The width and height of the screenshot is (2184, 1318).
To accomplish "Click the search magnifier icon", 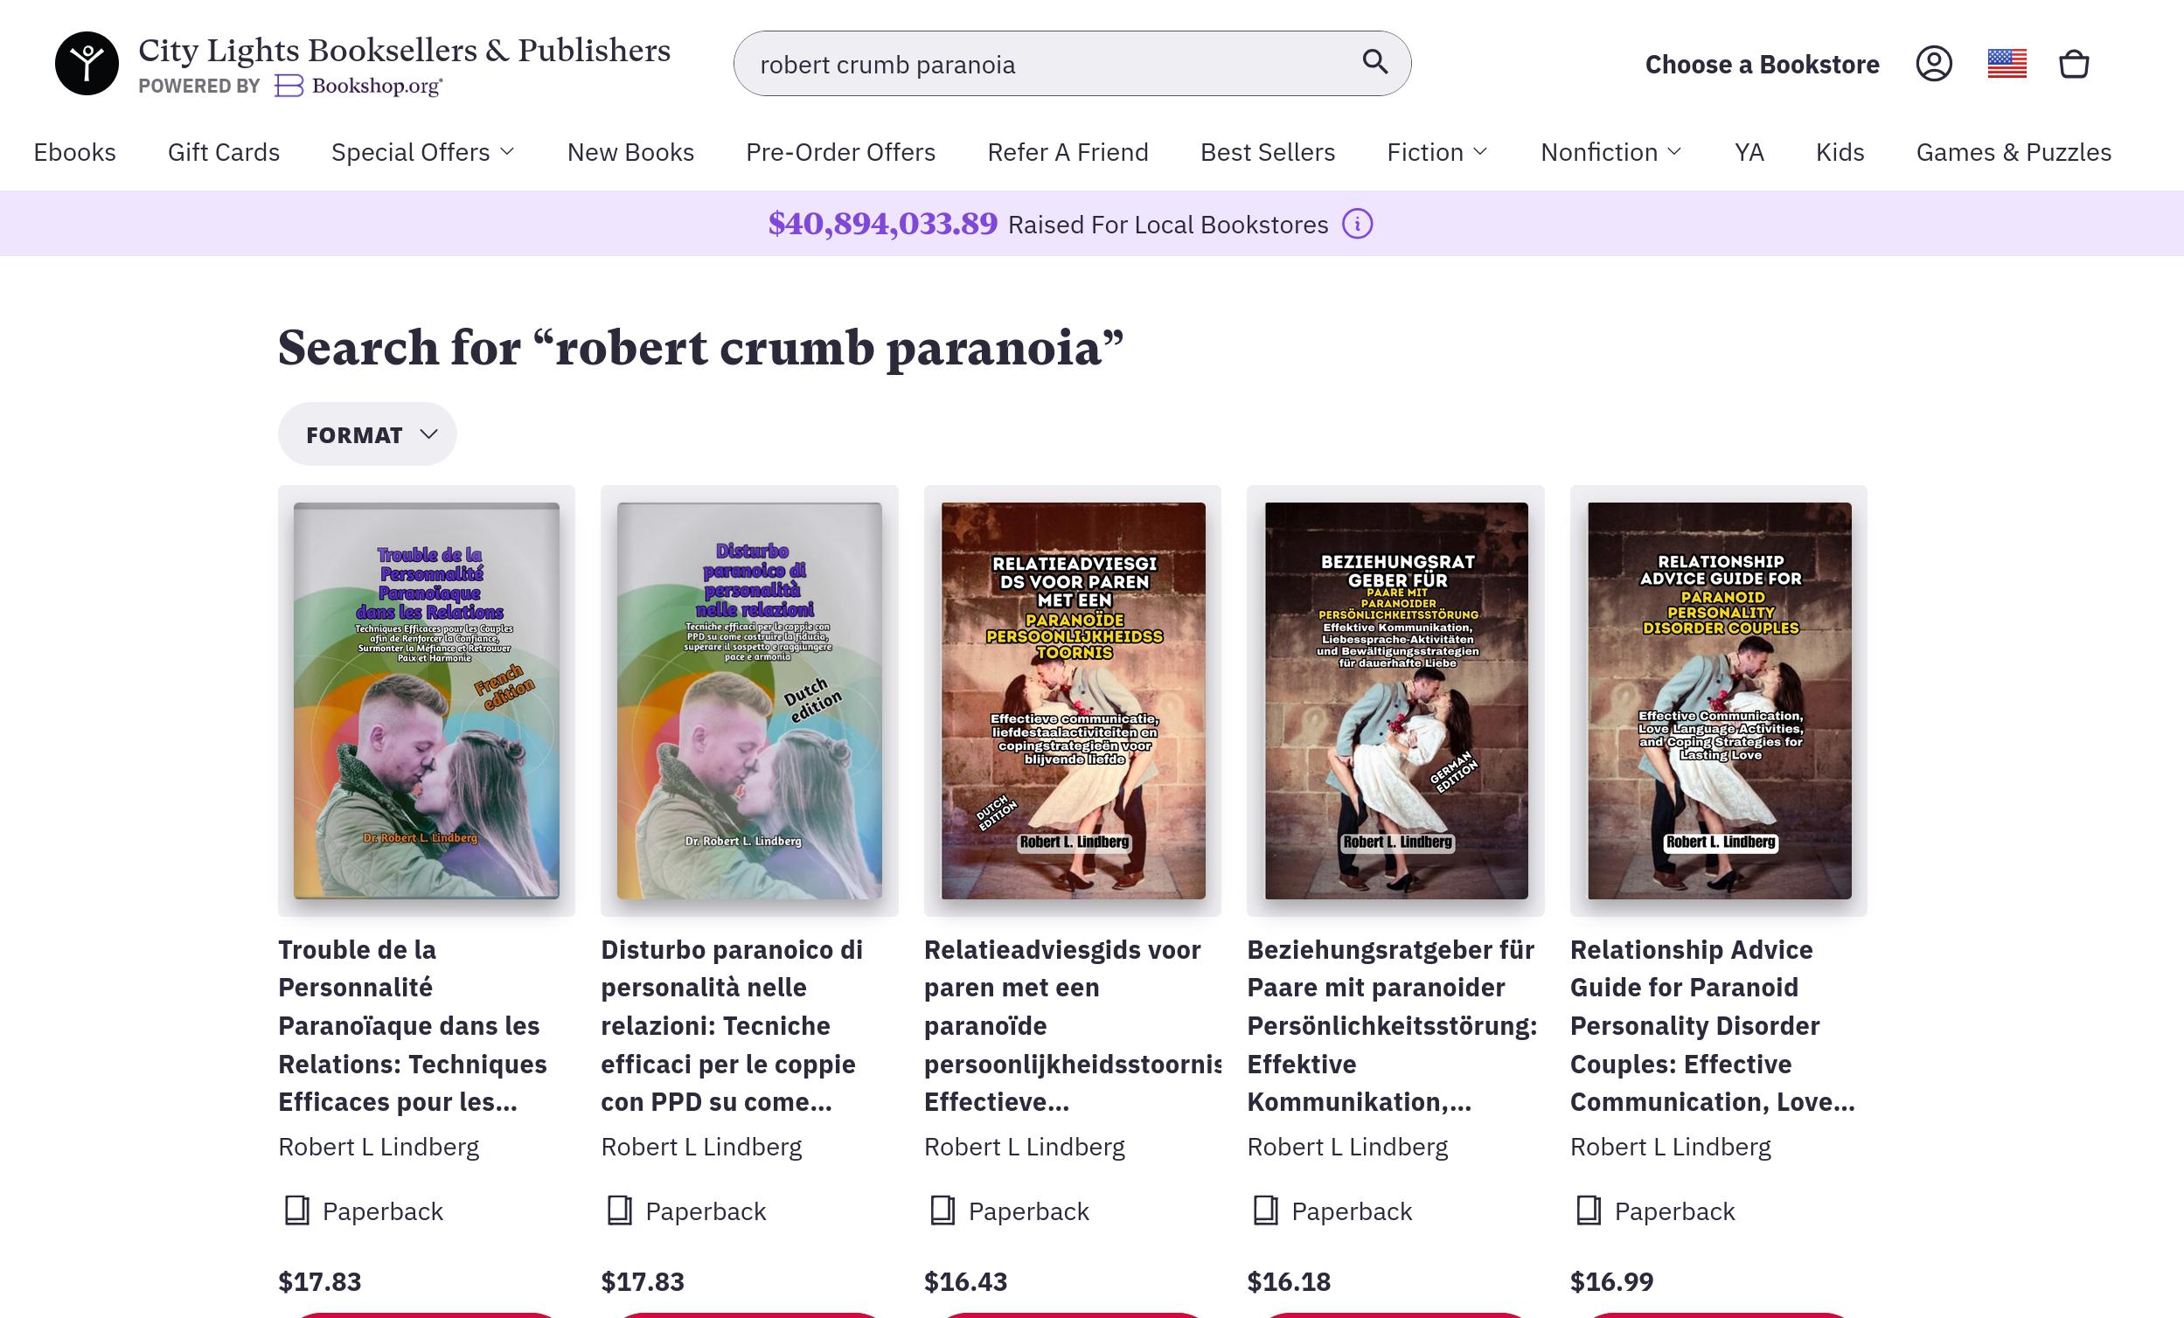I will pos(1374,62).
